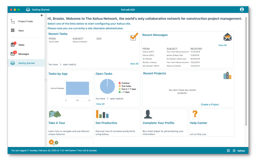Open the Apps grid icon
Screen dimensions: 256x160
[13, 30]
